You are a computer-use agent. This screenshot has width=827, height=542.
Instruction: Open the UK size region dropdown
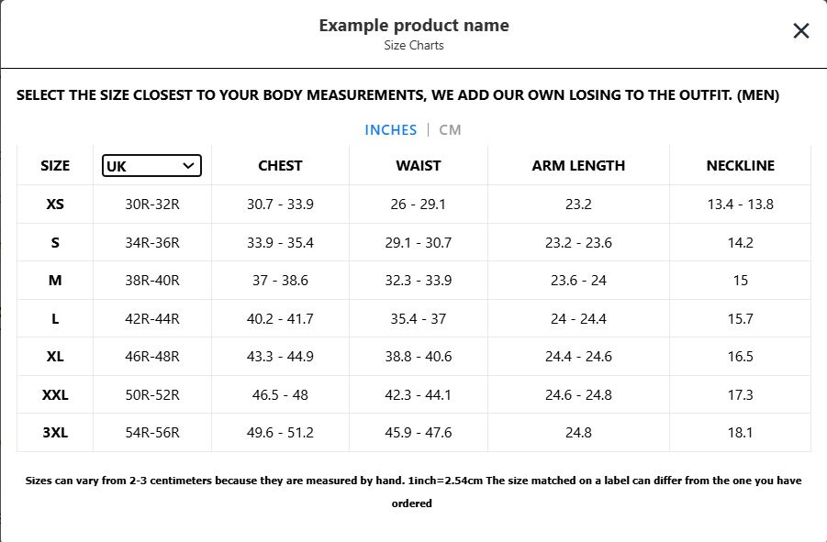coord(151,166)
